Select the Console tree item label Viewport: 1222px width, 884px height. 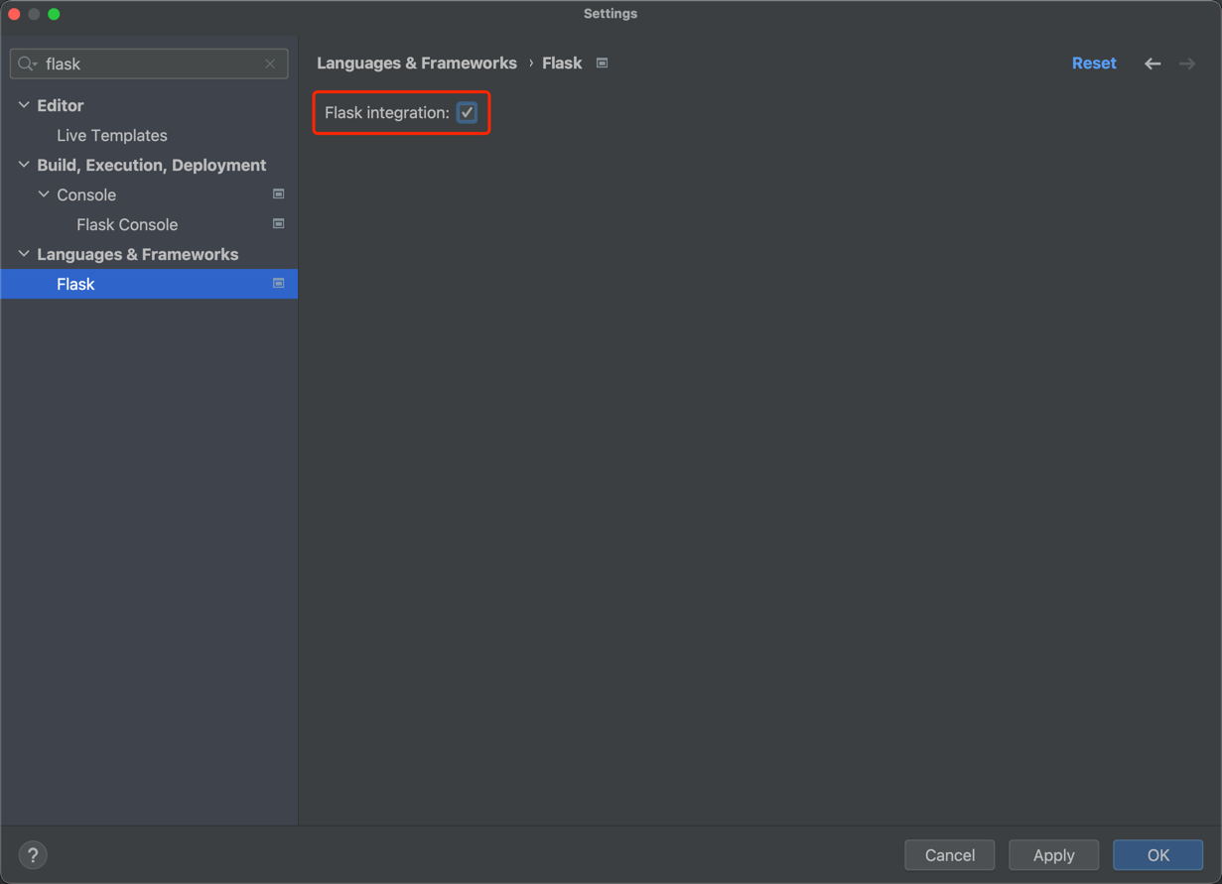tap(86, 194)
